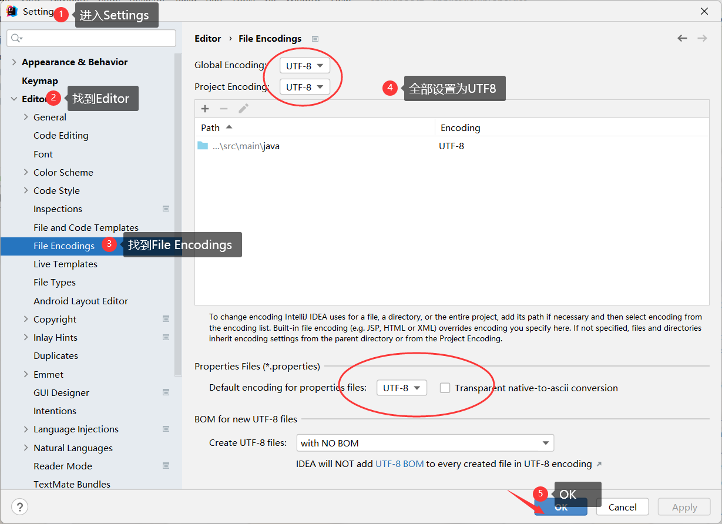Click the project-level icon on the Copyright row
Viewport: 722px width, 524px height.
click(x=166, y=319)
